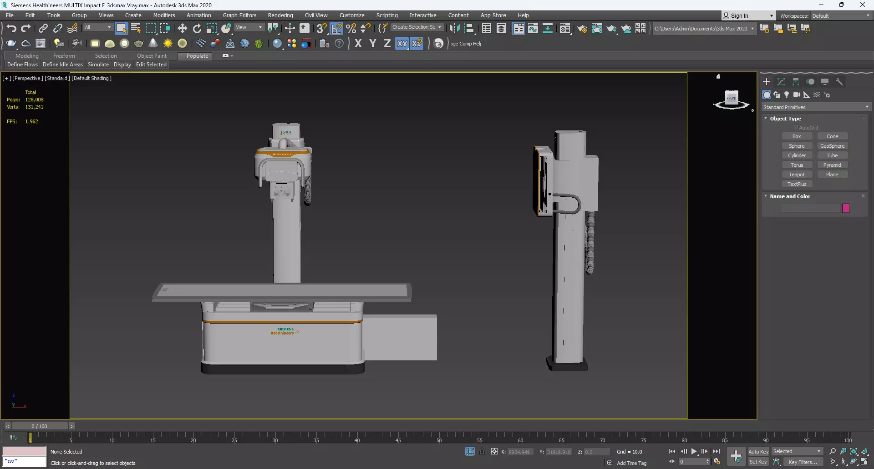874x469 pixels.
Task: Toggle the Isolate Selection icon in status bar
Action: point(470,451)
